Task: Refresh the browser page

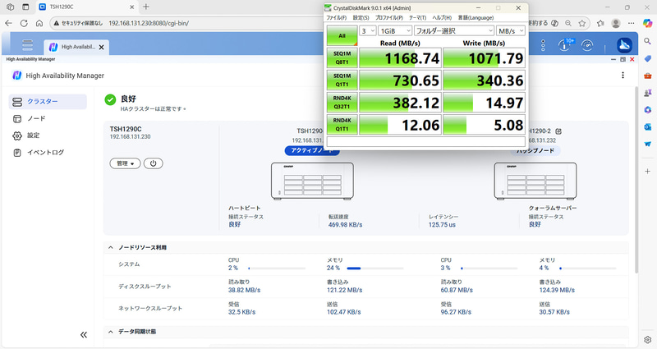Action: pos(24,23)
